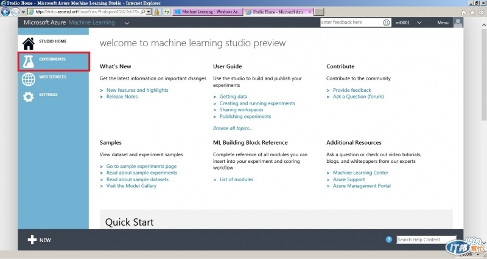Click the refresh page icon
Screen dimensions: 487x259
167,12
